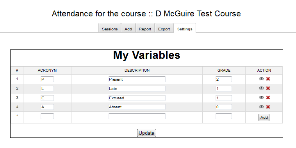This screenshot has width=296, height=148.
Task: Click the Update button
Action: (146, 133)
